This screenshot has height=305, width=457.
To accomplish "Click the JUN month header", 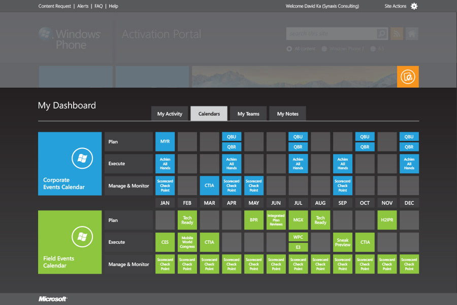I will tap(276, 203).
